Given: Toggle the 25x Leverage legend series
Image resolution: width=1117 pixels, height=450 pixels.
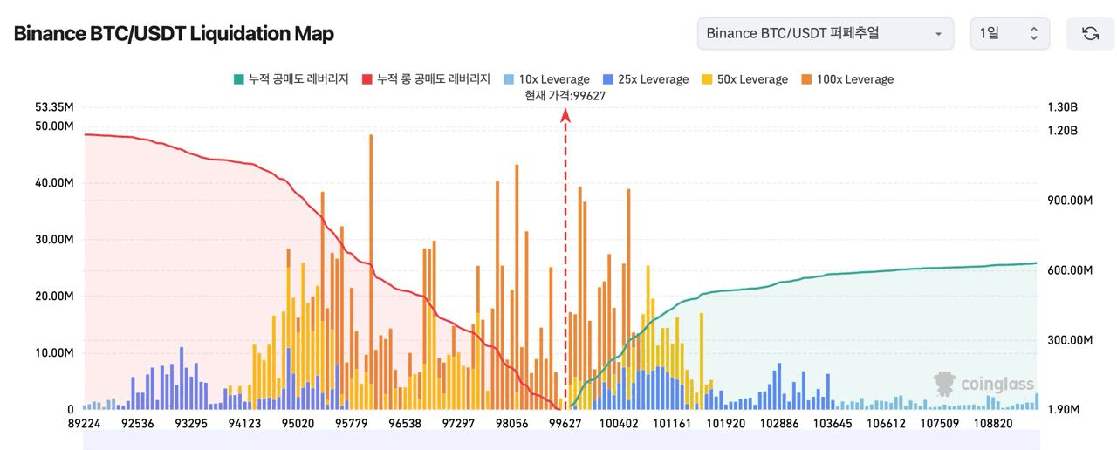Looking at the screenshot, I should tap(644, 79).
